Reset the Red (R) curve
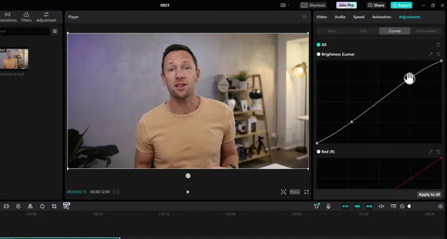Viewport: 447px width, 239px height. [439, 152]
